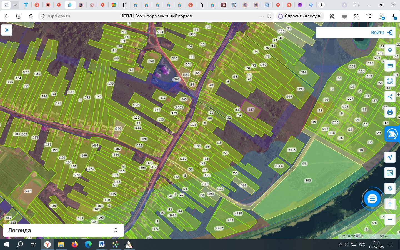Go back to the previous page
The height and width of the screenshot is (250, 400).
tap(7, 16)
